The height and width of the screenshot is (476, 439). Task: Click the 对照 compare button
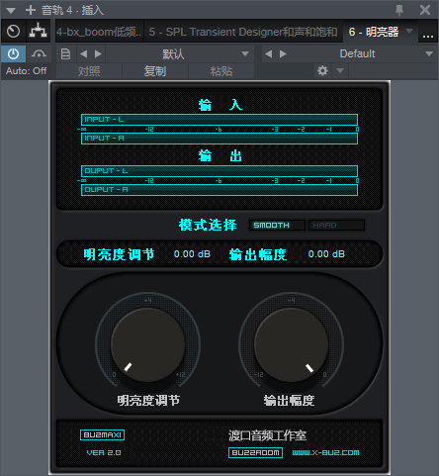click(89, 71)
